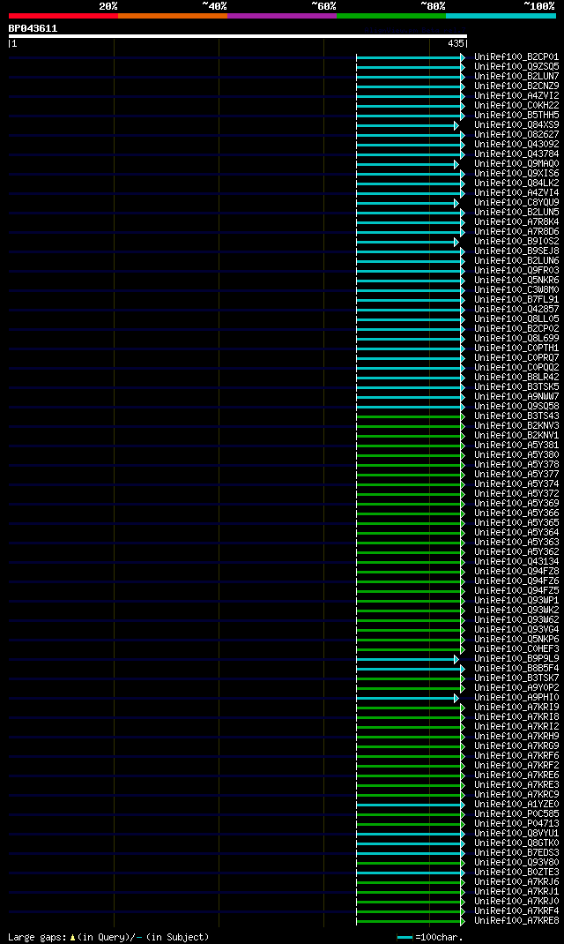Select hit label UniRef100_B2KNV3
This screenshot has height=944, width=564.
pos(516,425)
